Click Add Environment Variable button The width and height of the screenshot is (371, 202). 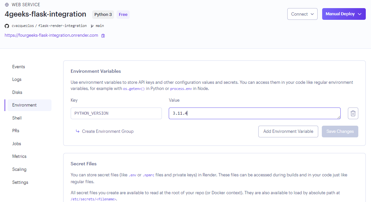[x=288, y=132]
